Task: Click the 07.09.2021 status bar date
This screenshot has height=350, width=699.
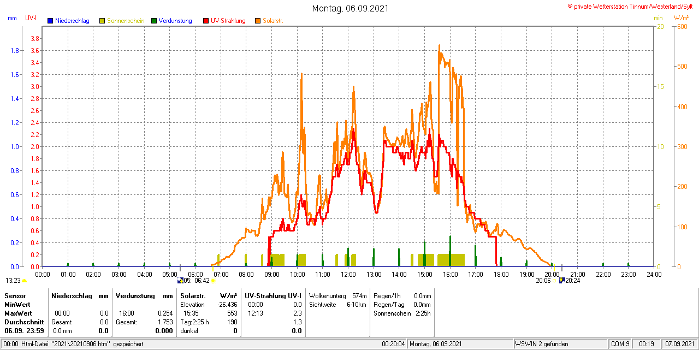Action: coord(680,344)
